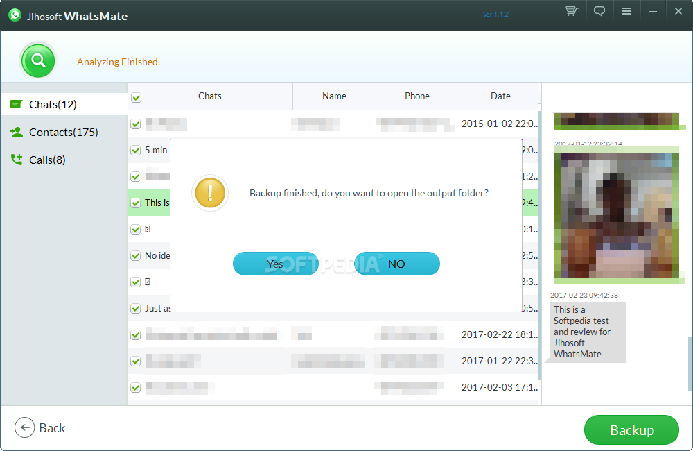Click the yellow warning exclamation icon
The height and width of the screenshot is (451, 693).
pyautogui.click(x=210, y=192)
